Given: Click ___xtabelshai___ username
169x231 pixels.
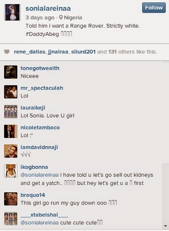Looking at the screenshot, I should point(44,215).
